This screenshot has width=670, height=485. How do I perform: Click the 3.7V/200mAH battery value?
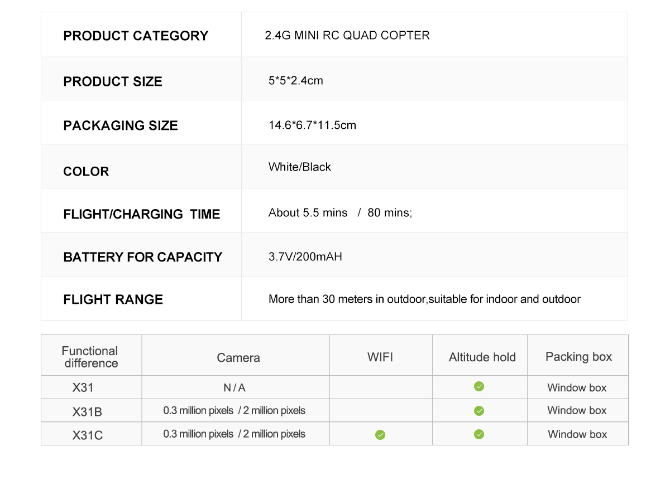coord(305,257)
